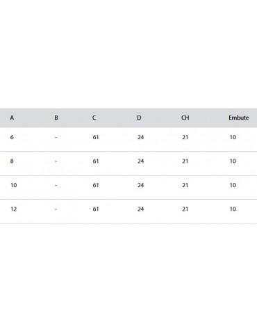Click the CH column header
The image size is (257, 334).
185,118
